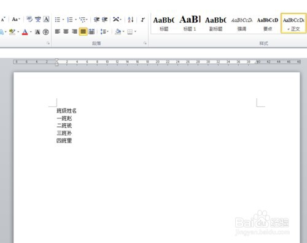Screen dimensions: 307x243
Task: Click the line starting with 二班
Action: coord(64,126)
